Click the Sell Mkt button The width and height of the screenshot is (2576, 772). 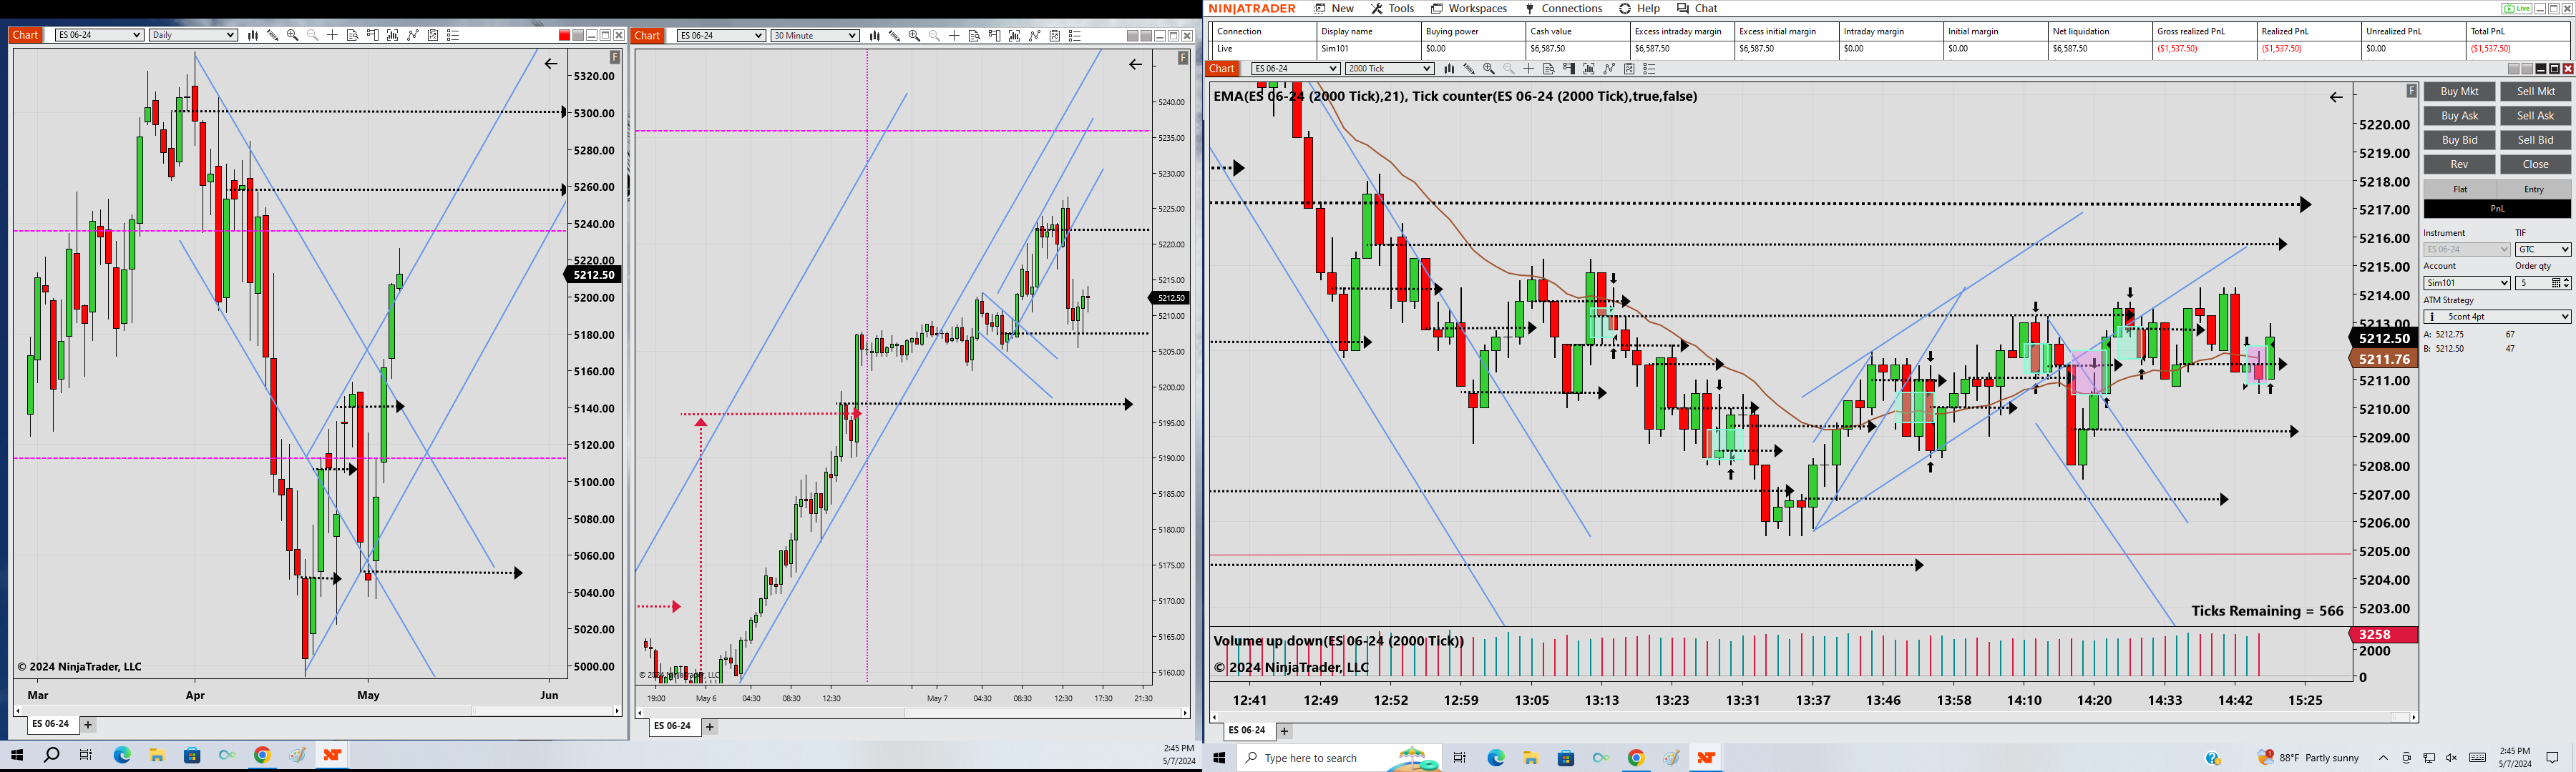2536,92
